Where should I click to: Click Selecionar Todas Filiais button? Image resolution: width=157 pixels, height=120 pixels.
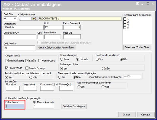tap(137, 47)
